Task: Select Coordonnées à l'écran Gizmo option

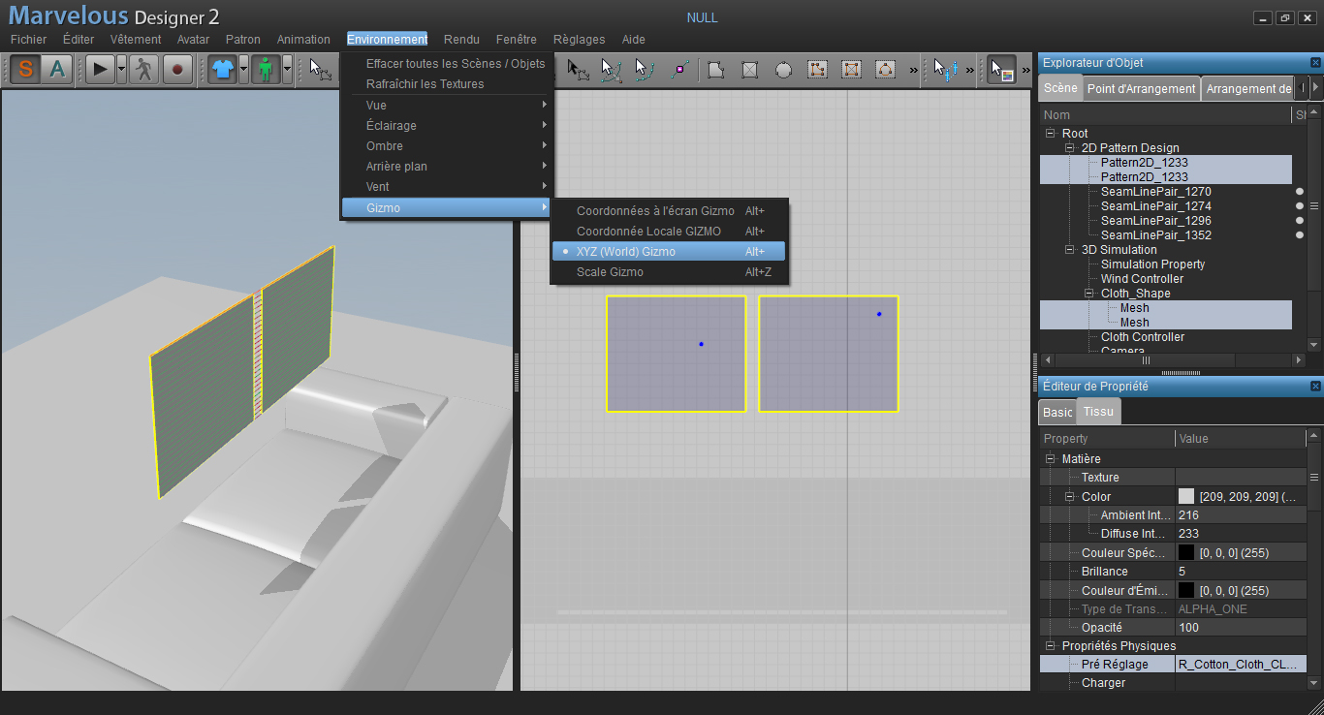Action: click(x=669, y=211)
